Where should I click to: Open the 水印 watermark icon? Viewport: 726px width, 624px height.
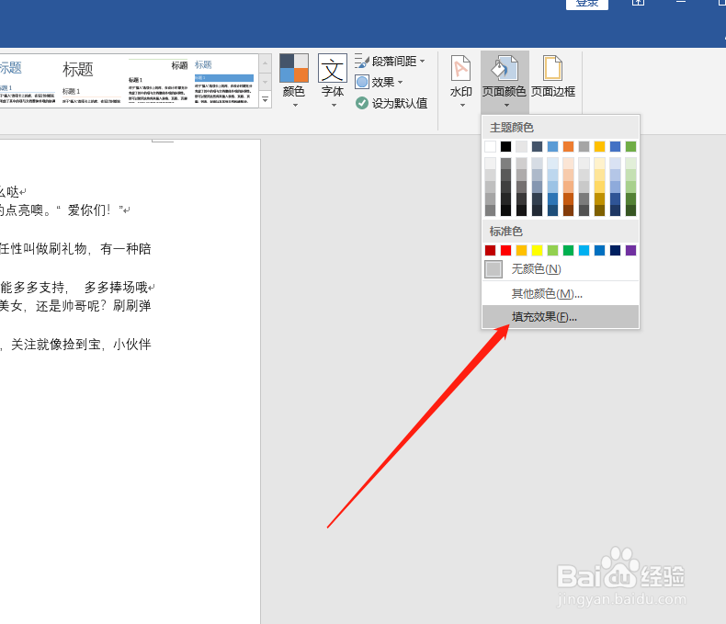pos(460,68)
